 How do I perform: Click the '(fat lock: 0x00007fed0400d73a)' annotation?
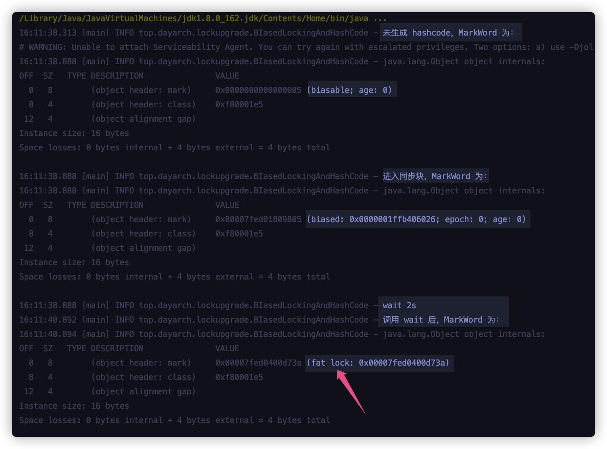378,363
